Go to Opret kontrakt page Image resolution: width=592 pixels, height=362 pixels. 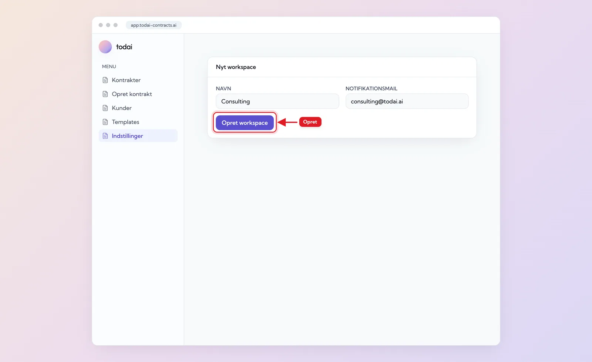click(138, 94)
